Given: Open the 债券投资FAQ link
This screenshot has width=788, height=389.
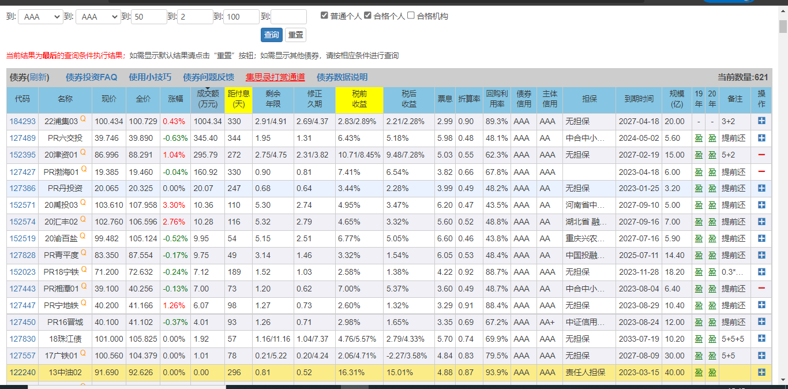Looking at the screenshot, I should pos(91,77).
